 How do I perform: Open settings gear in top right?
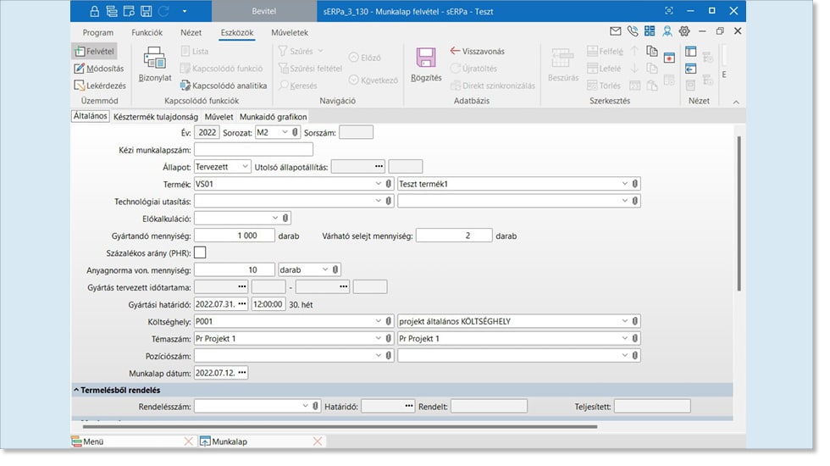point(684,31)
